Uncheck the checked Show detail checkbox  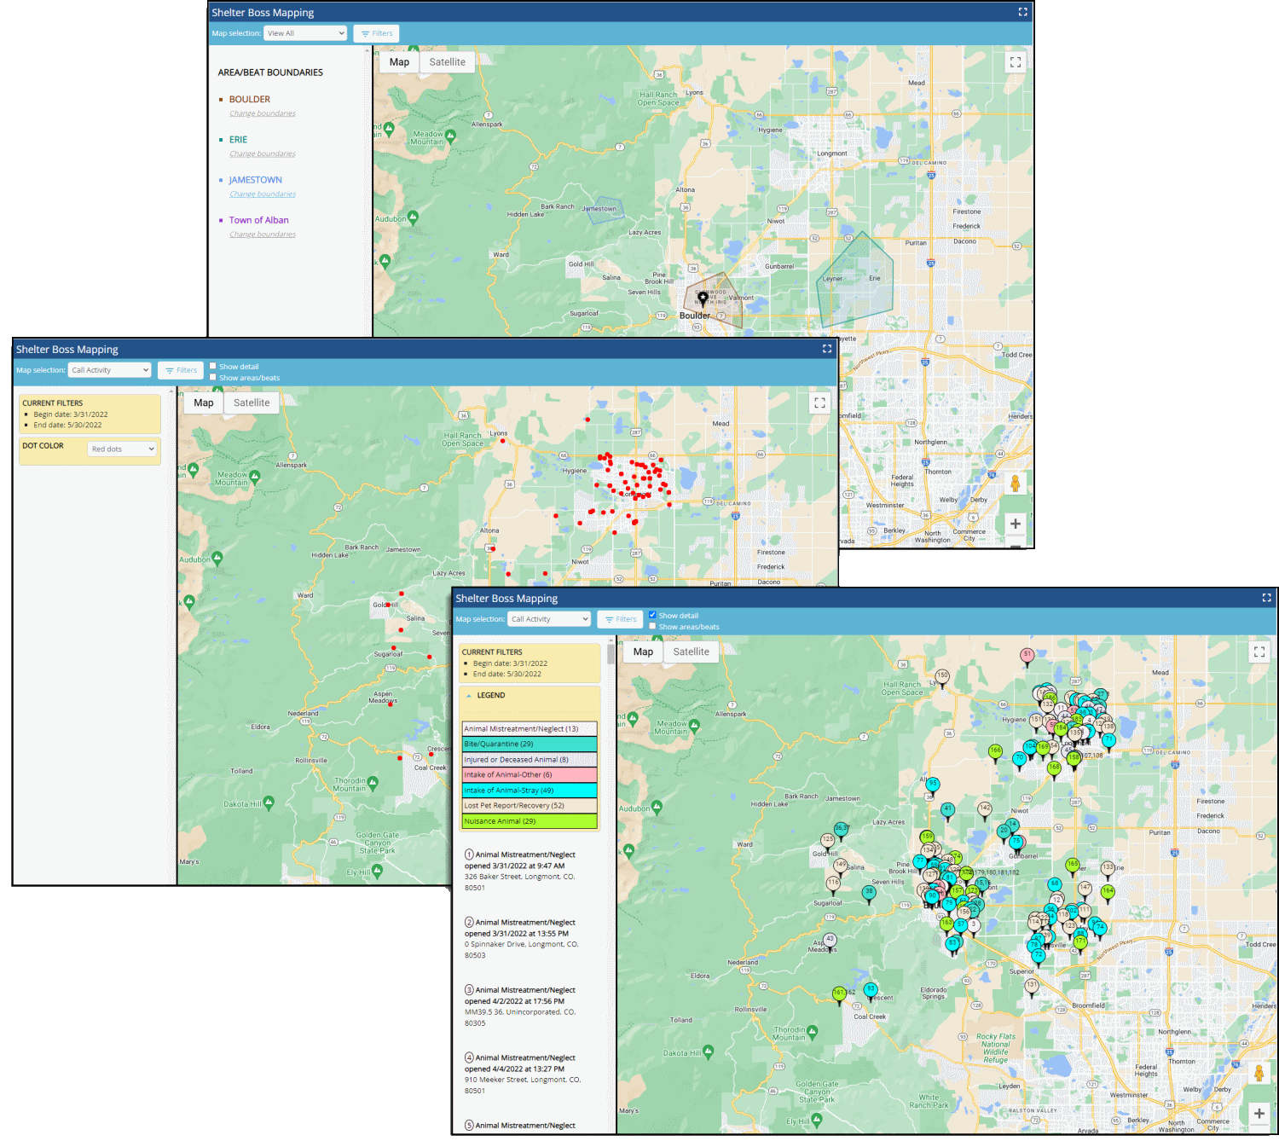click(x=652, y=615)
